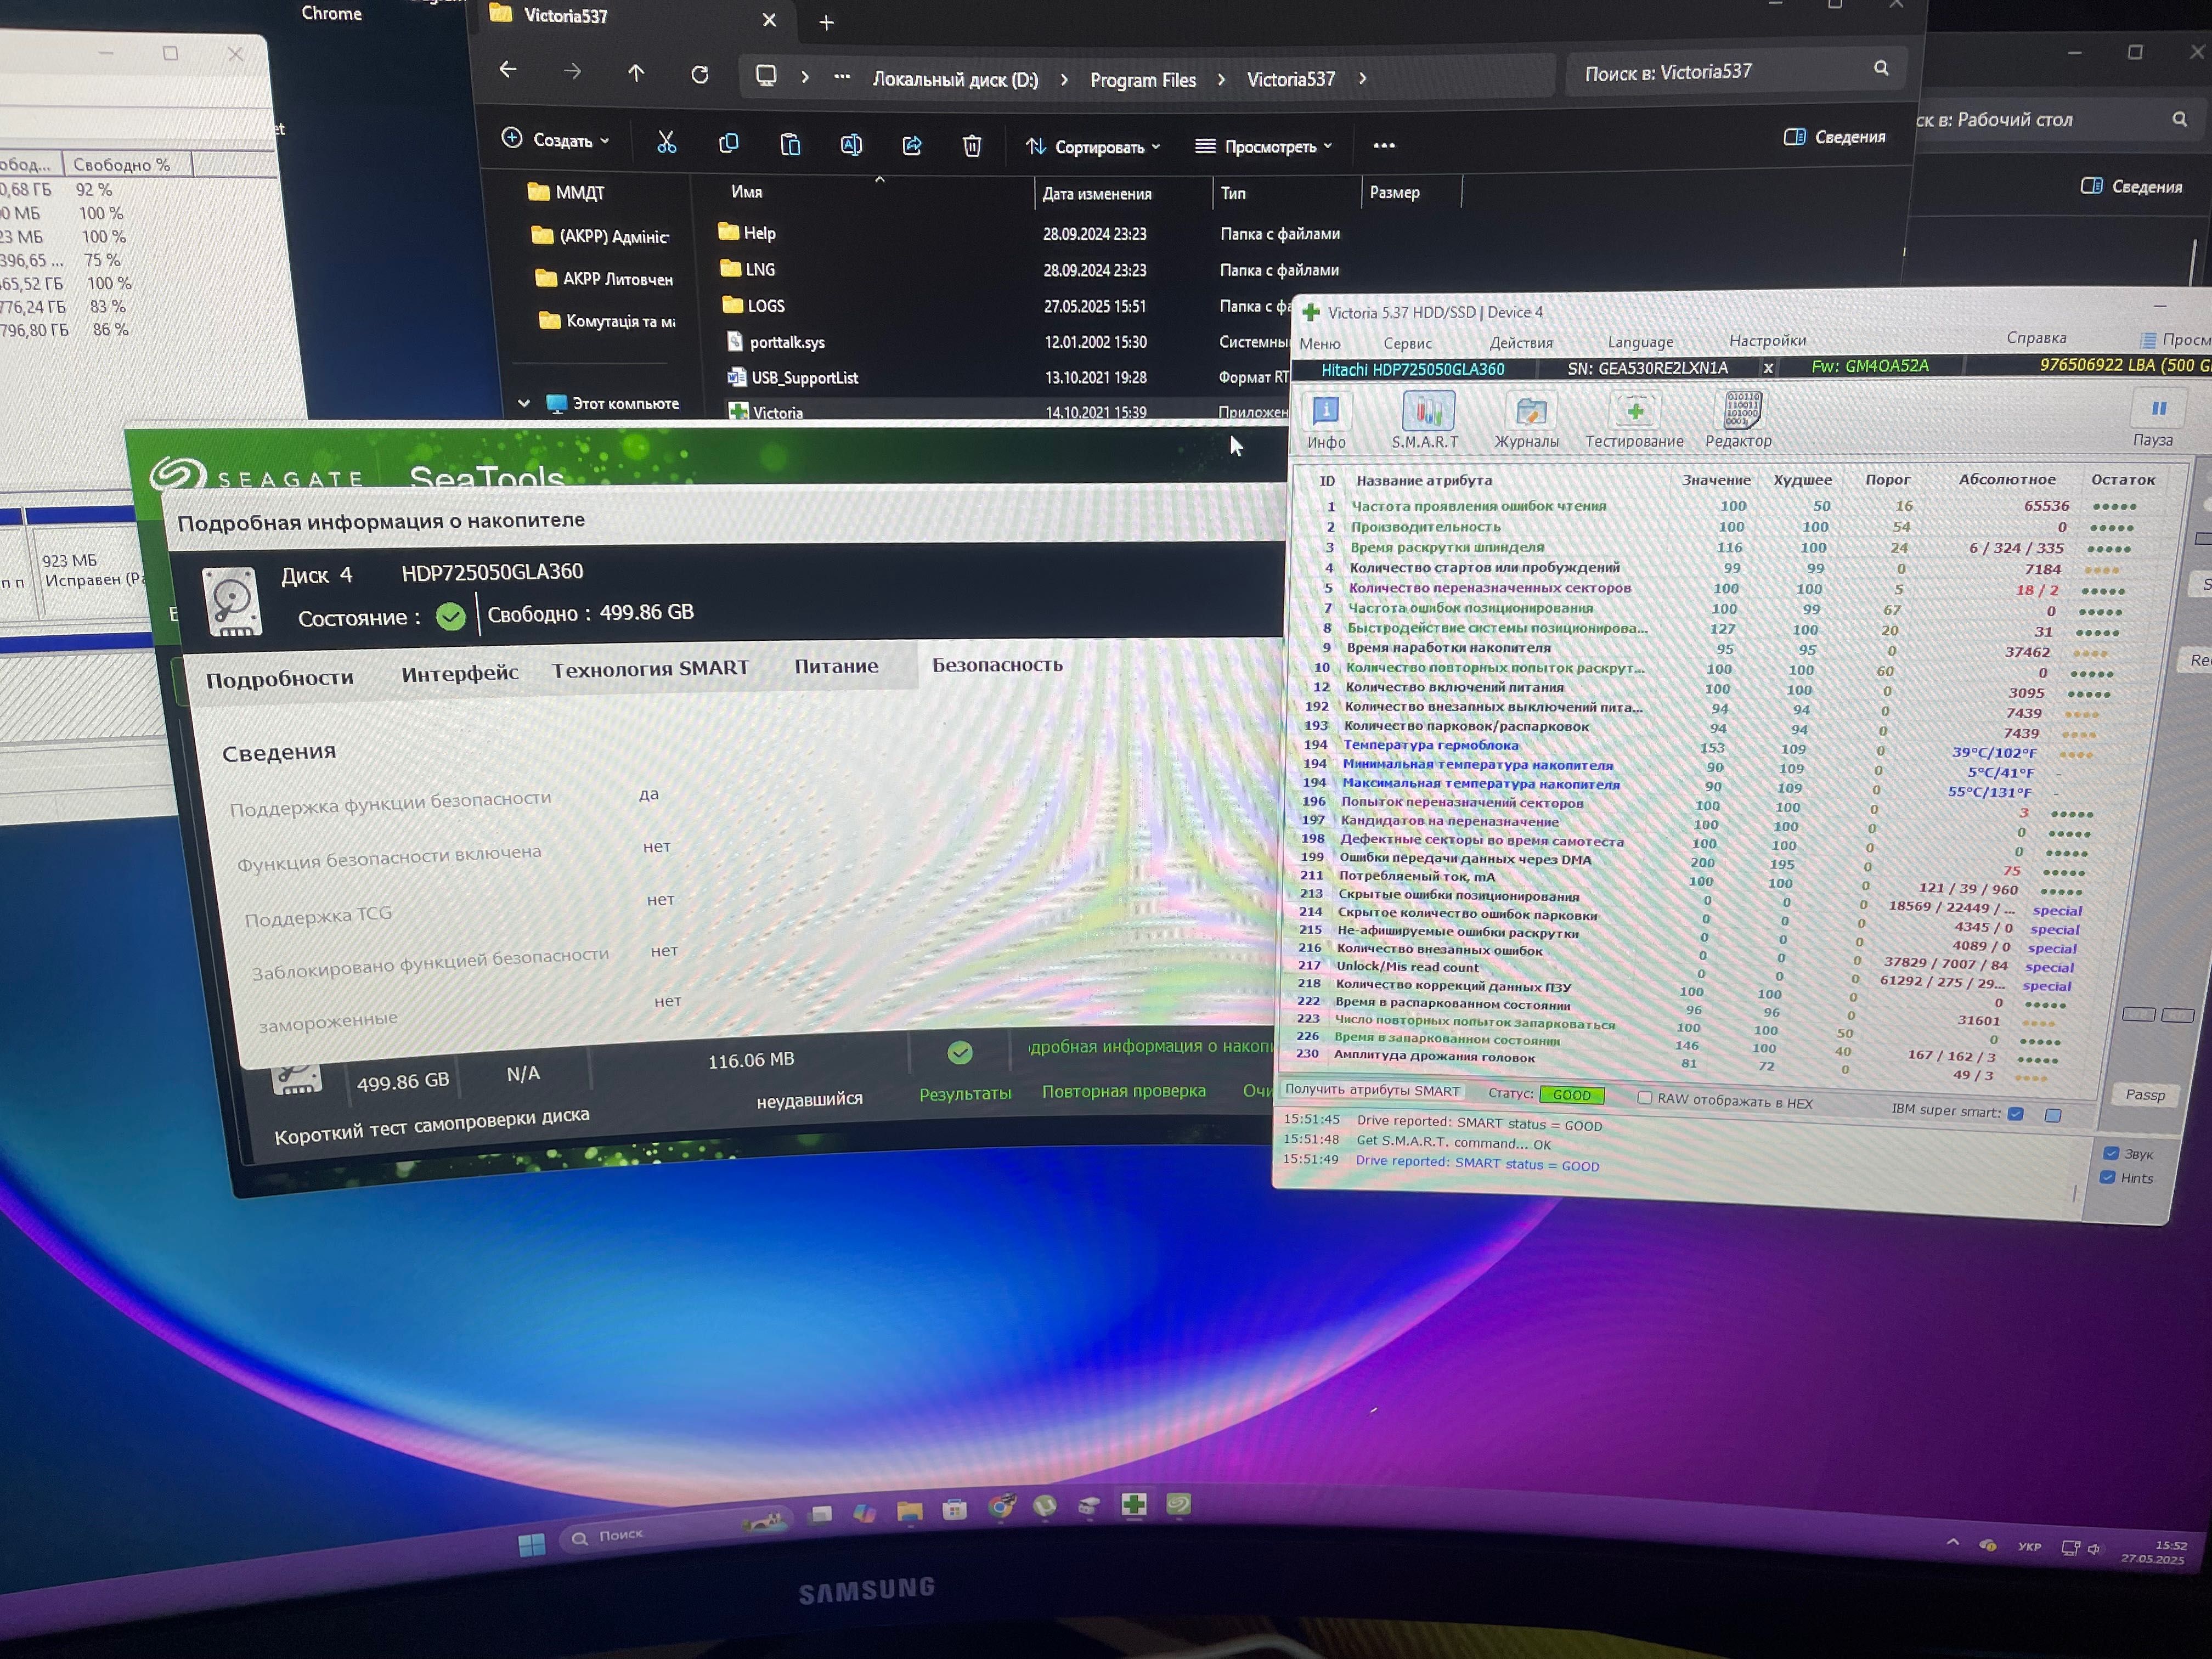The image size is (2212, 1659).
Task: Toggle the checked IBM super smart checkbox
Action: (2016, 1113)
